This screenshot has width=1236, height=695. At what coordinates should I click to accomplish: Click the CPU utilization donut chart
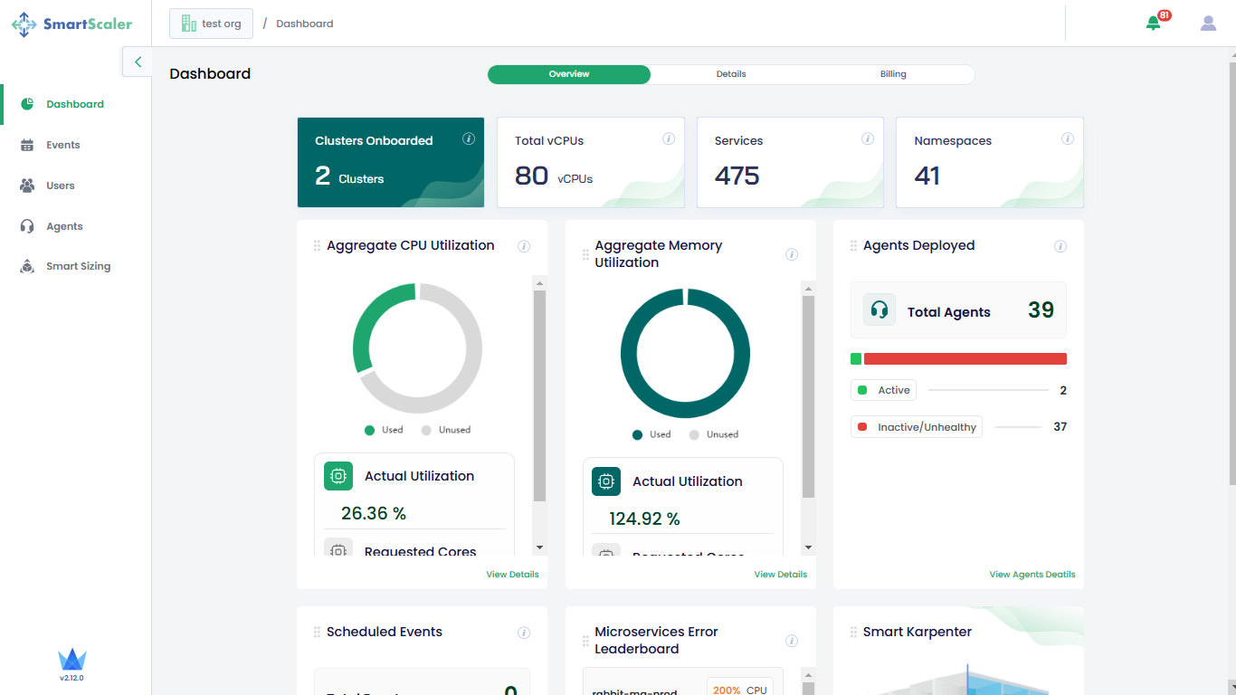pos(417,348)
